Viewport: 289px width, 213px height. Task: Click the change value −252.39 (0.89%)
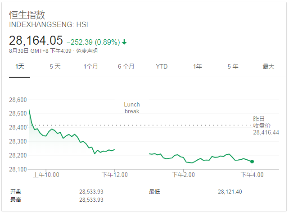tap(93, 42)
